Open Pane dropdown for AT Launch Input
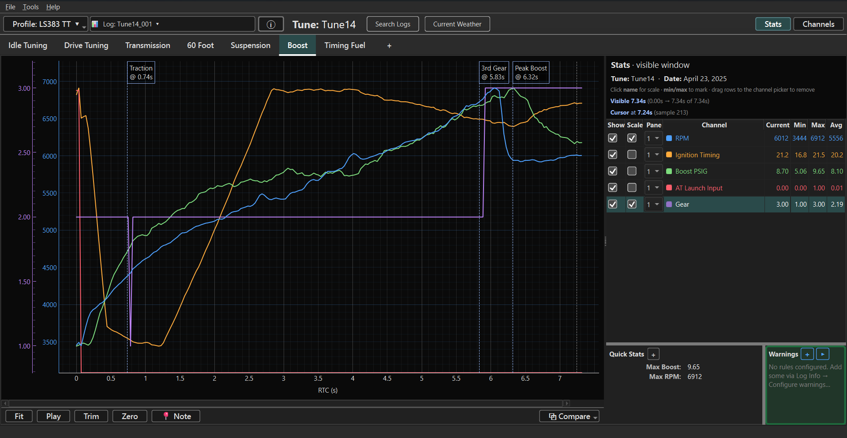This screenshot has width=847, height=438. tap(653, 188)
